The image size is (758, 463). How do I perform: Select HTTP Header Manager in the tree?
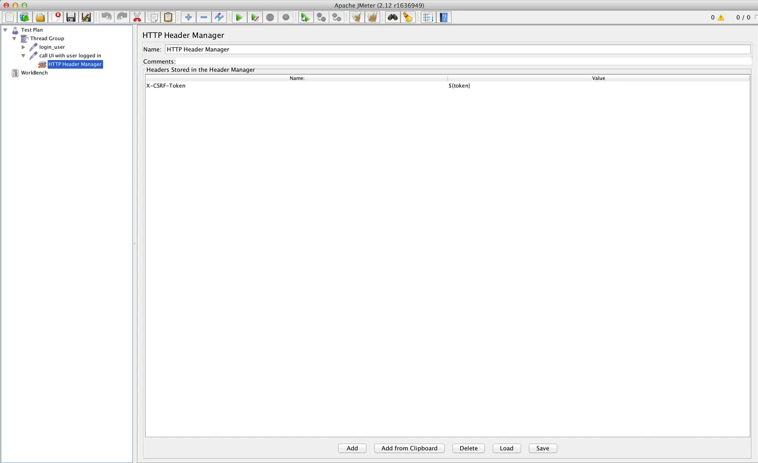[75, 64]
